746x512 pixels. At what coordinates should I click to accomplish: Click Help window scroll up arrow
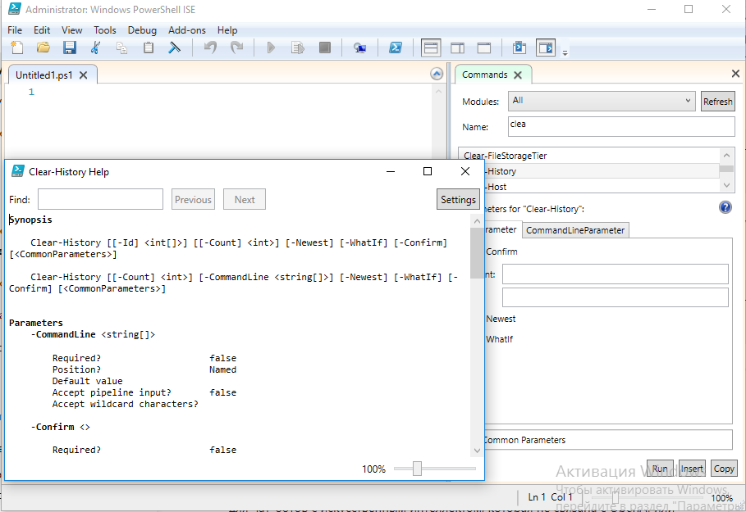(x=477, y=221)
